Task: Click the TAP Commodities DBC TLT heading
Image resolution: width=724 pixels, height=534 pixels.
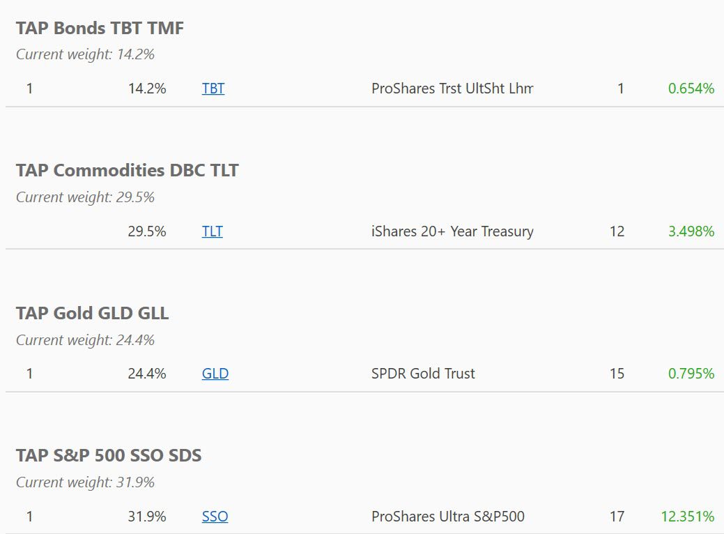Action: pos(127,171)
